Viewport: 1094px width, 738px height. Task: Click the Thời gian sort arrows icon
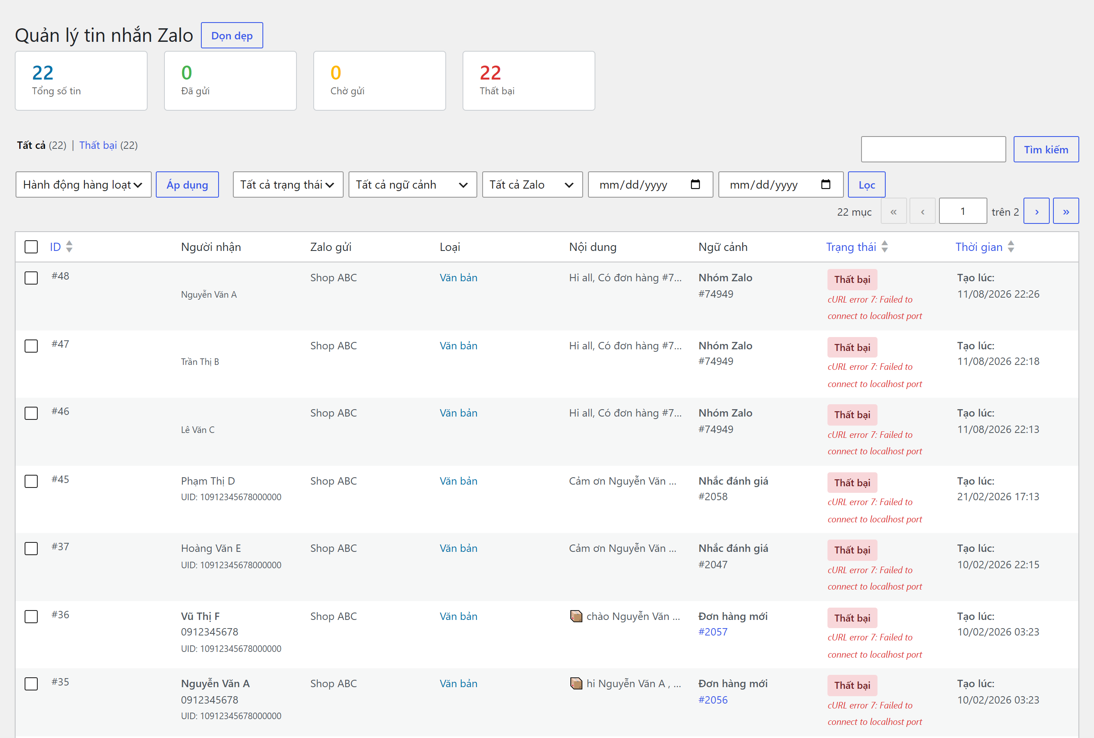click(x=1011, y=247)
